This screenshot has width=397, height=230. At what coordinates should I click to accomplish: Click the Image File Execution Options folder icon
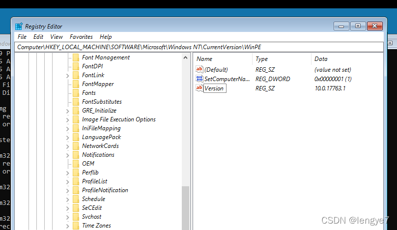[76, 119]
